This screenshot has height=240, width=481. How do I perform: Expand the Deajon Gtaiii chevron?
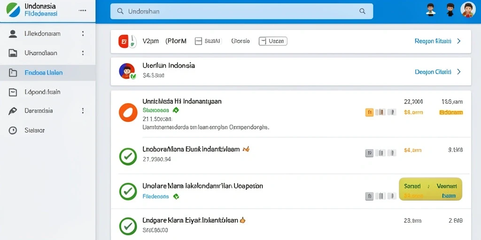[x=459, y=72]
